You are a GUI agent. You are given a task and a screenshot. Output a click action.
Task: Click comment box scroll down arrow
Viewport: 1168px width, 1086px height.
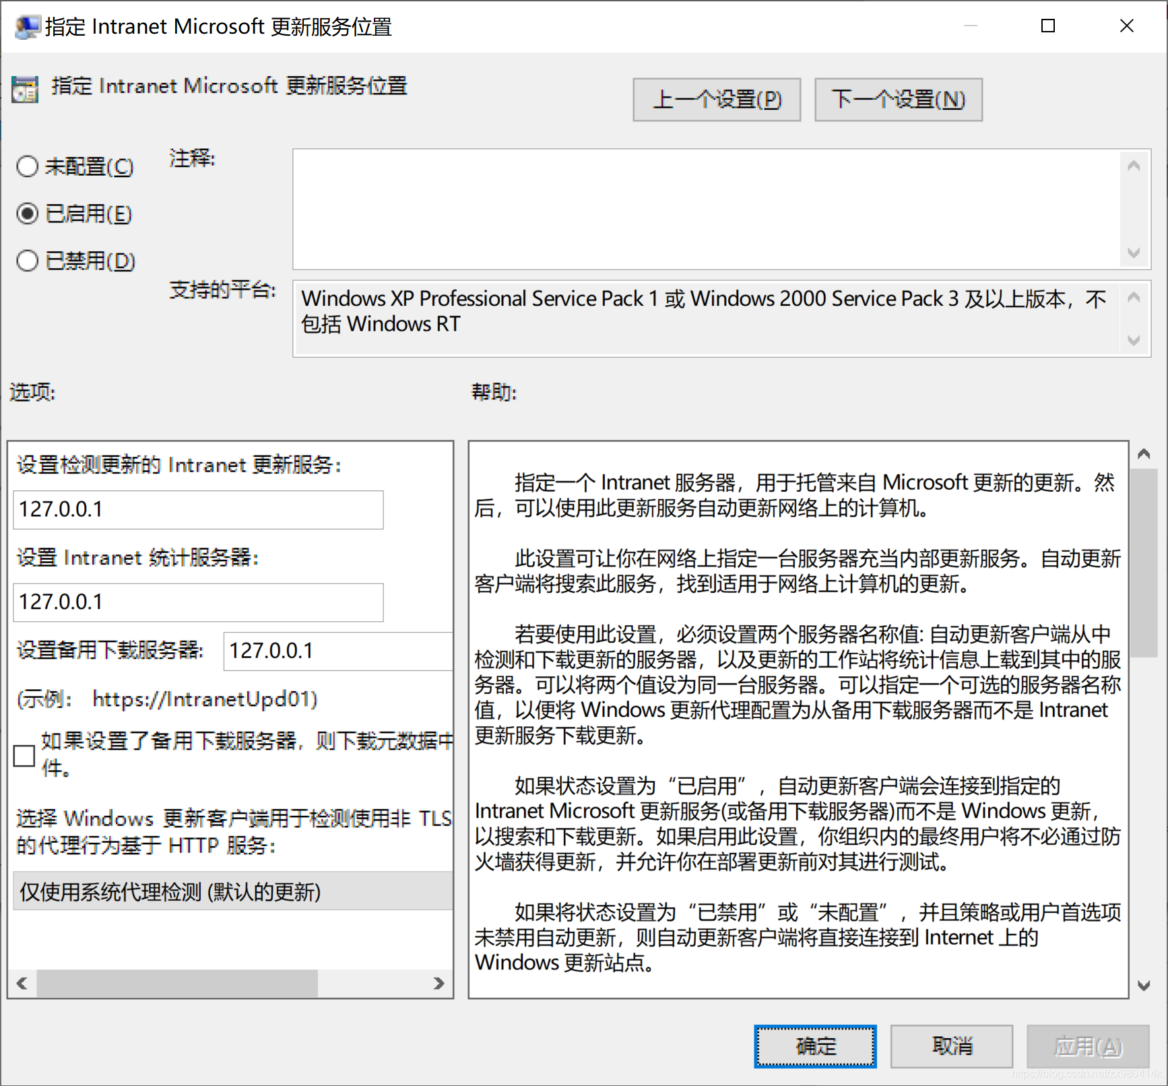click(1134, 253)
